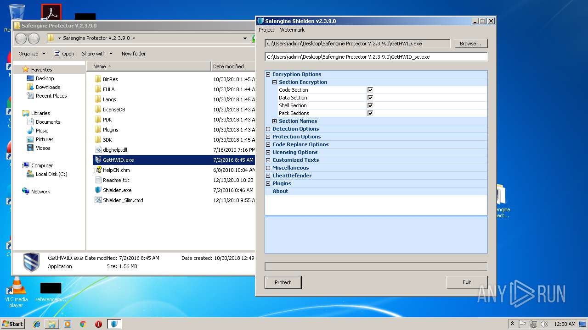Viewport: 588px width, 330px height.
Task: Open the Watermark menu
Action: pos(292,30)
